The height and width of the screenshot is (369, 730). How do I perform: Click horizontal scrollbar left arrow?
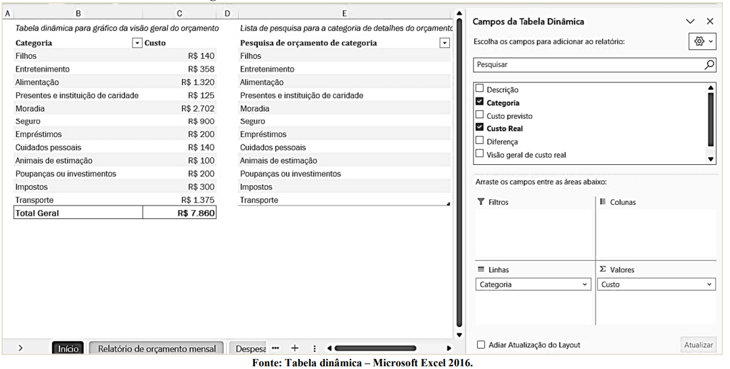pyautogui.click(x=329, y=348)
